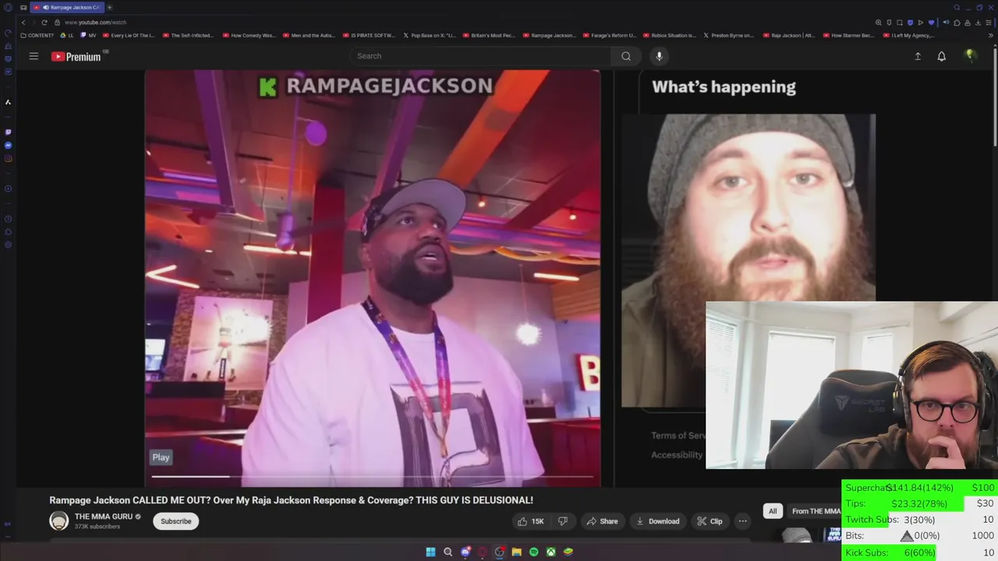Click the browser downloads arrow icon
The image size is (998, 561).
point(978,23)
